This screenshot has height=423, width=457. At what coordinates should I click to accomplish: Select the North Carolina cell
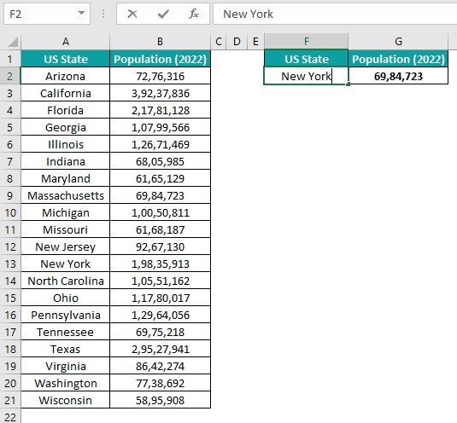(66, 281)
